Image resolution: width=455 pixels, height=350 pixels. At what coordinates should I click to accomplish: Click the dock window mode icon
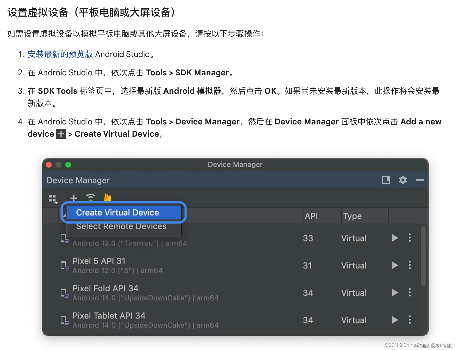pos(386,180)
